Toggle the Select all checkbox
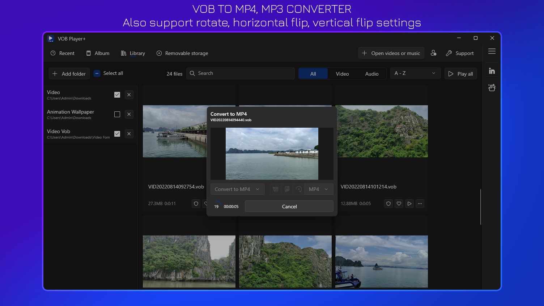Image resolution: width=544 pixels, height=306 pixels. pyautogui.click(x=97, y=73)
